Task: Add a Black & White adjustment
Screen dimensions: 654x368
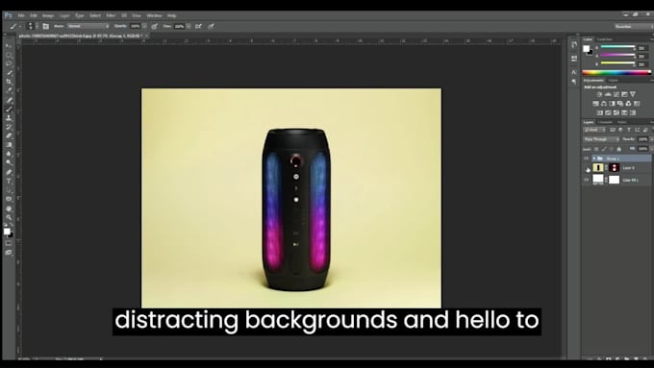Action: coord(612,104)
